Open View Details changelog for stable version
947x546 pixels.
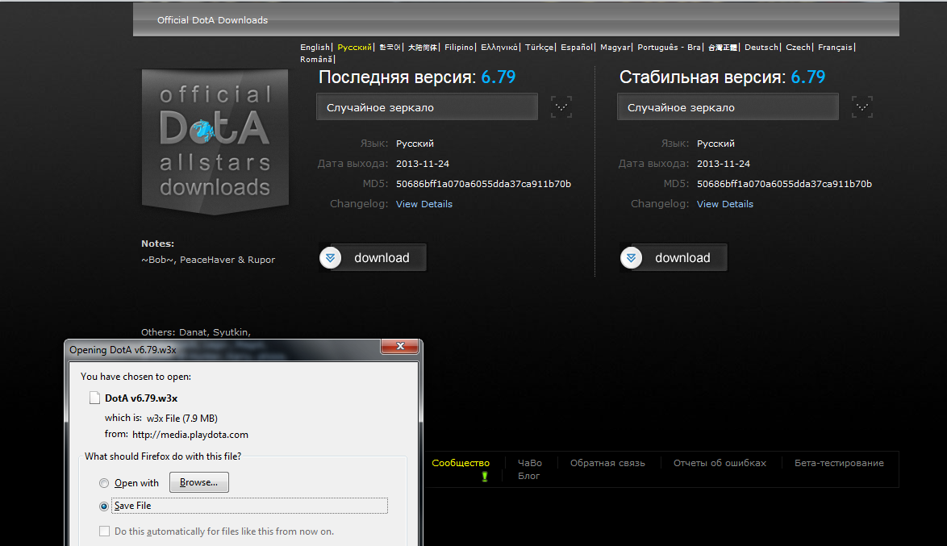coord(724,204)
